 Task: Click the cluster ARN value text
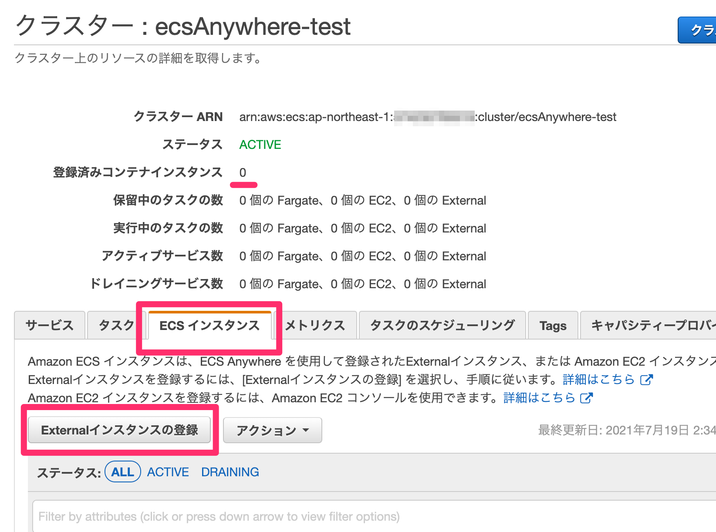coord(428,117)
